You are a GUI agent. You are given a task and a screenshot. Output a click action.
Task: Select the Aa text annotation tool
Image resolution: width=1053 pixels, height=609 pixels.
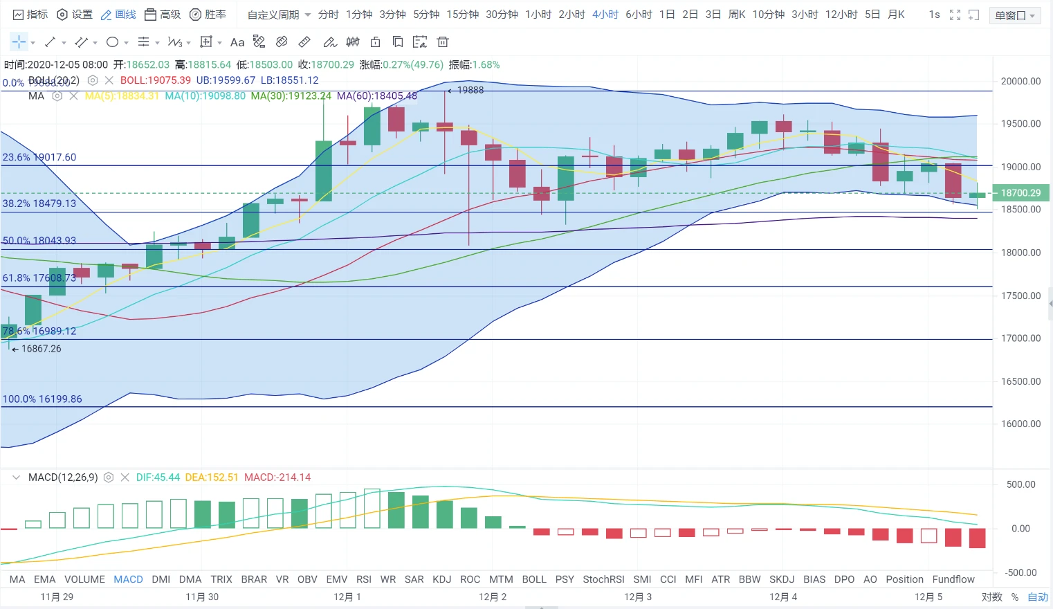[237, 42]
